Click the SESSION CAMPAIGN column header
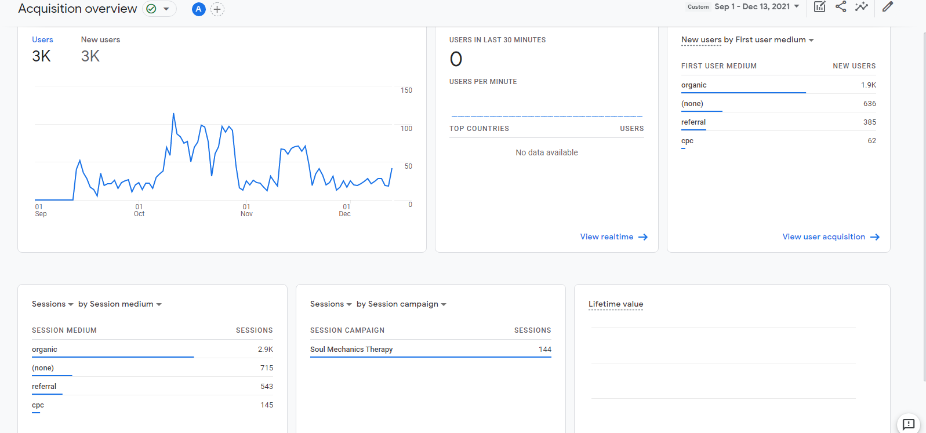Screen dimensions: 926x433 (x=347, y=330)
